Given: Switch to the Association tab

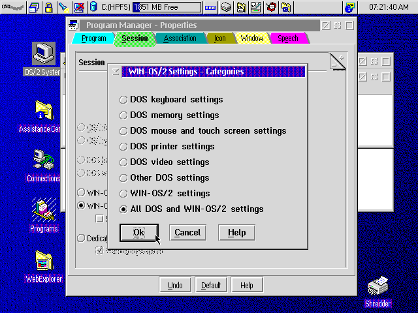Looking at the screenshot, I should click(180, 38).
